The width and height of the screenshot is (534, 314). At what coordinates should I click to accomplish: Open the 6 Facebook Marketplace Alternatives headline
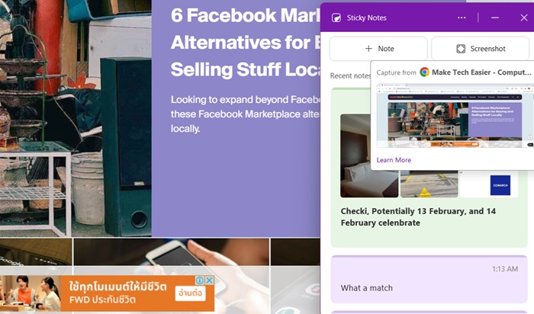tap(245, 42)
